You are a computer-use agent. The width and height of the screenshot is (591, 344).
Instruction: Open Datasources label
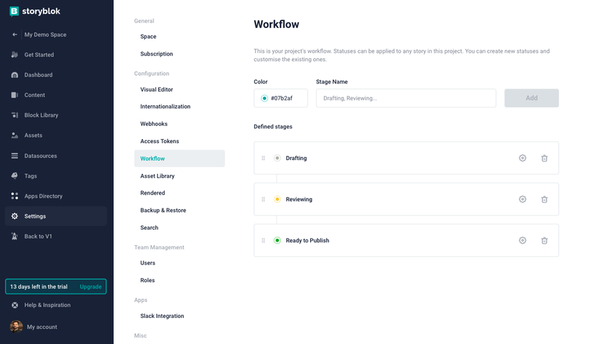click(x=40, y=156)
